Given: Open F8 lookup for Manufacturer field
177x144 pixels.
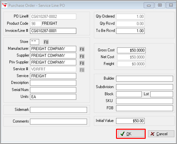Looking at the screenshot, I should click(x=82, y=49).
